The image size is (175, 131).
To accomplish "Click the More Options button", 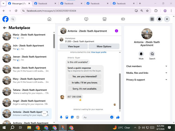I will tap(104, 46).
